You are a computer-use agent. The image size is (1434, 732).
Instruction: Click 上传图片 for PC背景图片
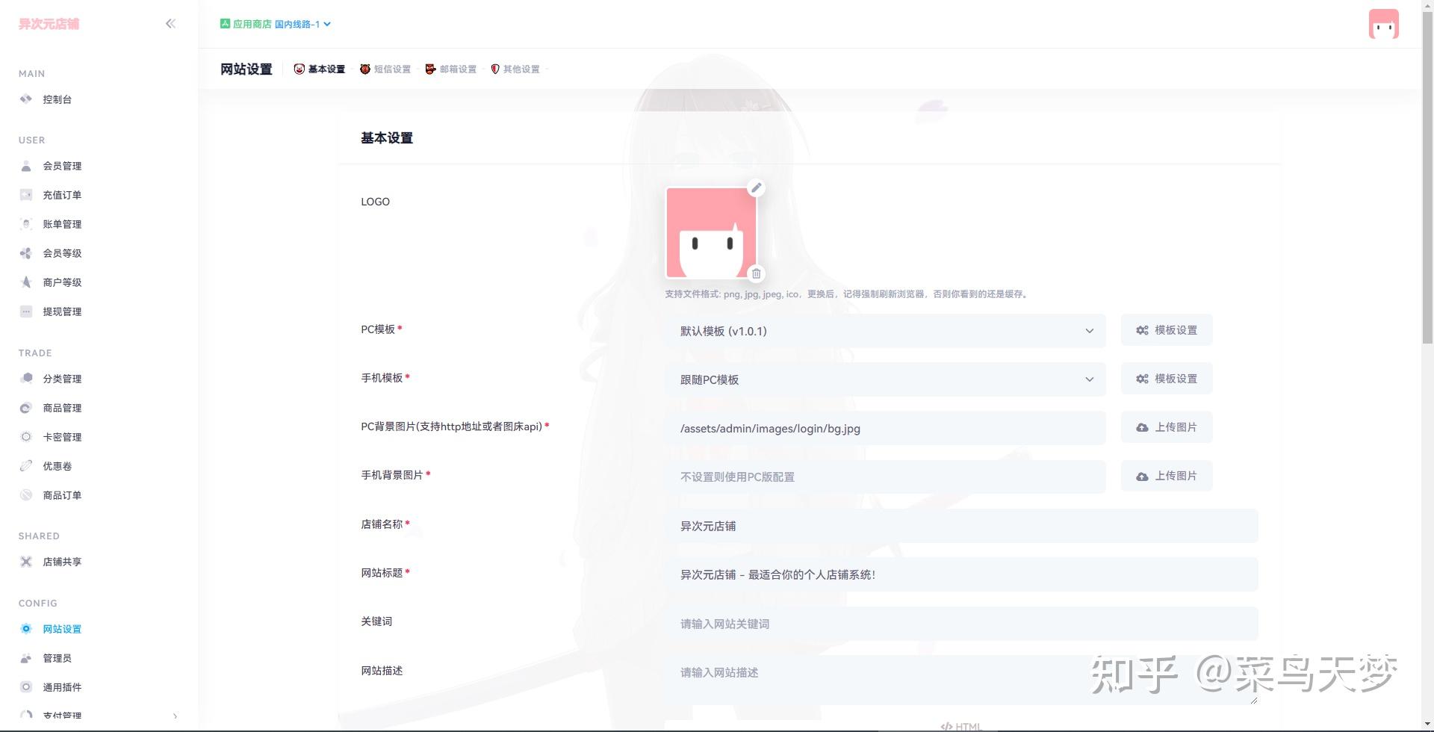click(1167, 427)
